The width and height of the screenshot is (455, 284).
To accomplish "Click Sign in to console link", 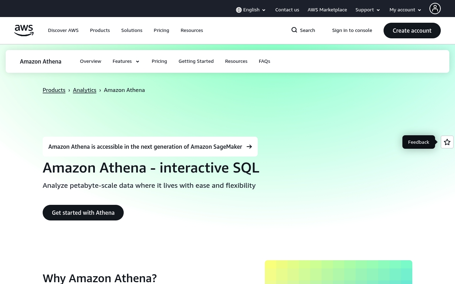I will pos(352,31).
